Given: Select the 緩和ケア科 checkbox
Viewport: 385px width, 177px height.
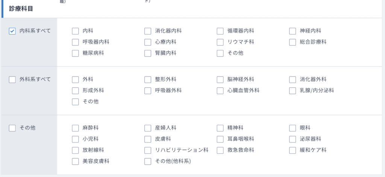Looking at the screenshot, I should click(293, 150).
